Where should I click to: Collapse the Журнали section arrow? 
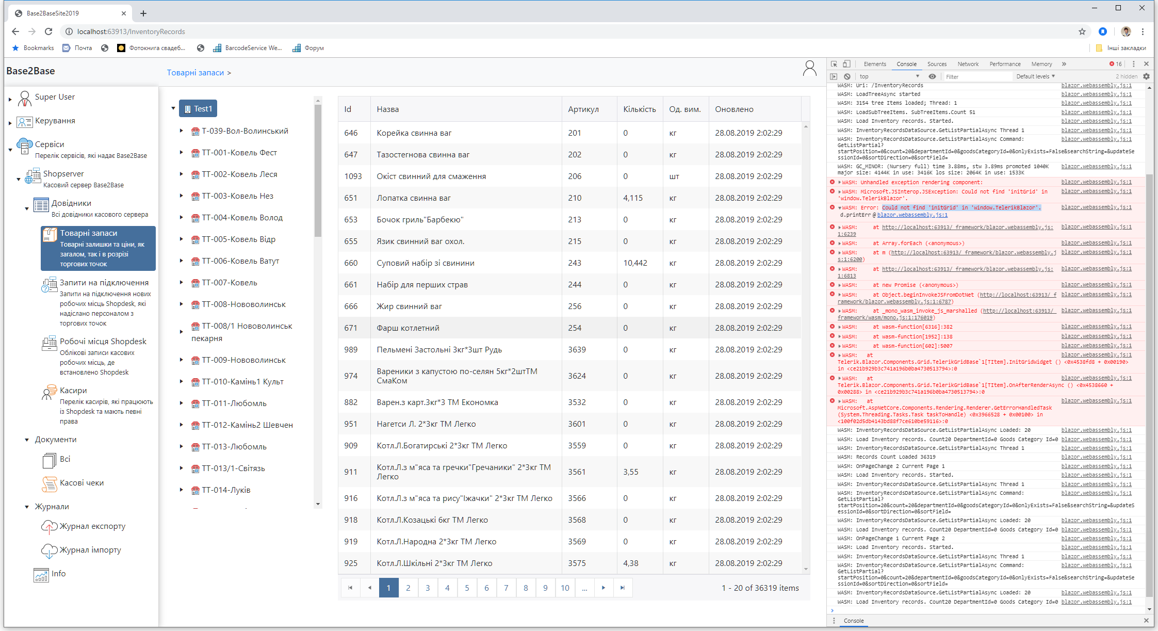pyautogui.click(x=27, y=507)
